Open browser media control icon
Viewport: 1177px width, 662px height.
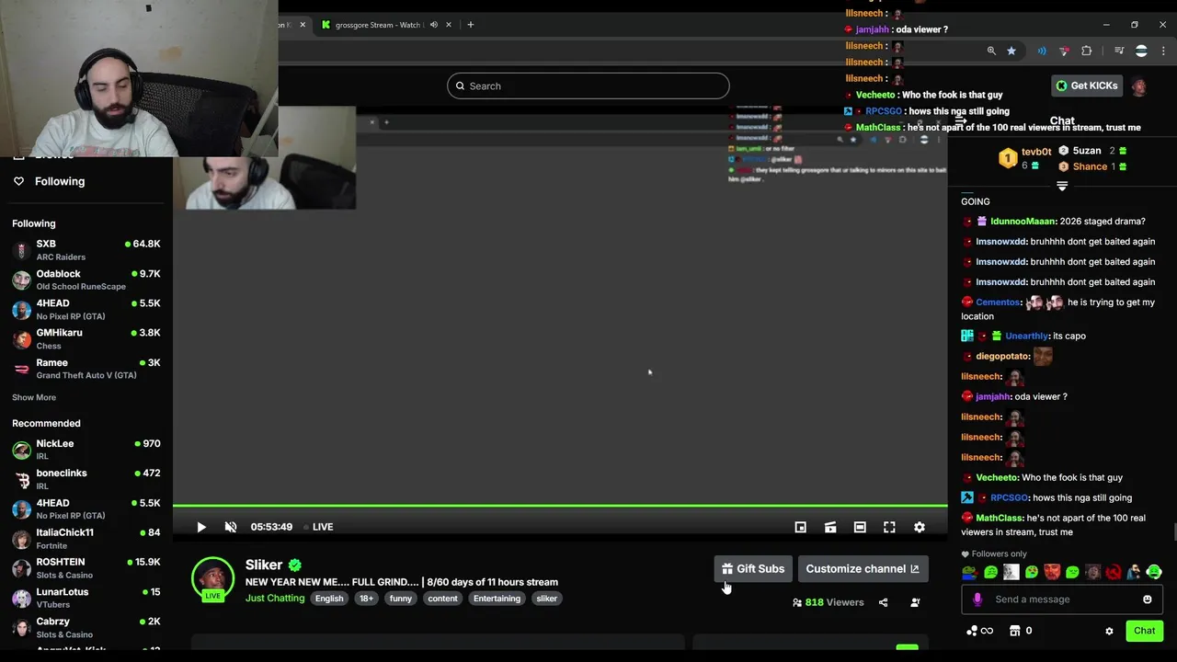pos(1119,51)
